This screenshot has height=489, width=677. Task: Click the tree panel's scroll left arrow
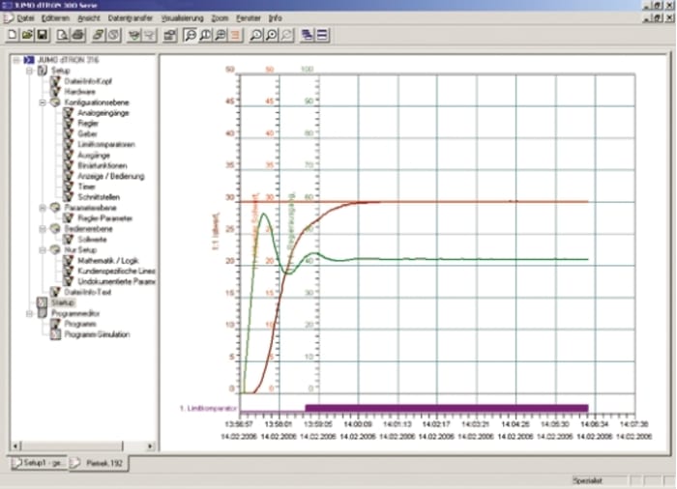click(x=15, y=446)
